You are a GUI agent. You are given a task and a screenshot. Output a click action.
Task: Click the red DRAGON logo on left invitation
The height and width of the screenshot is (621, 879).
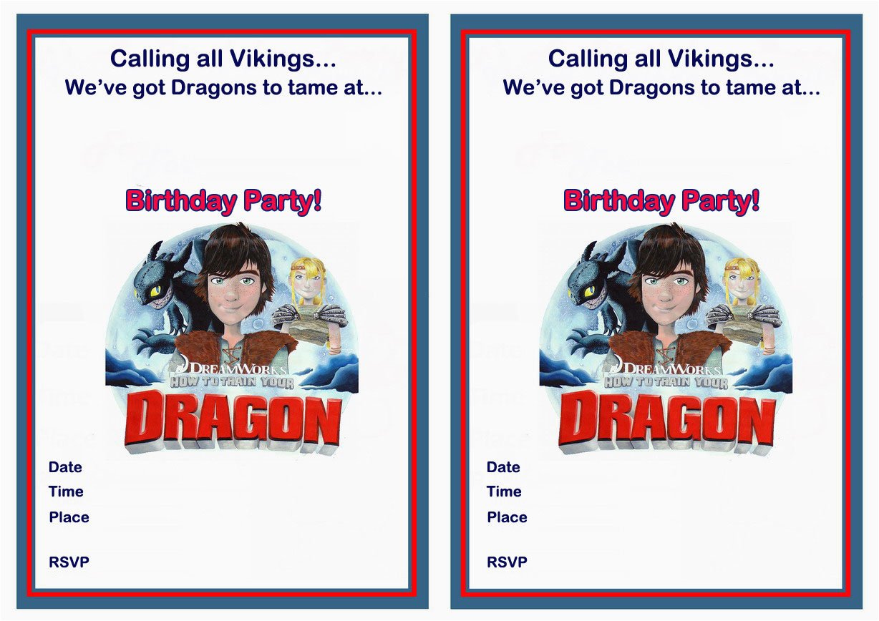point(234,422)
